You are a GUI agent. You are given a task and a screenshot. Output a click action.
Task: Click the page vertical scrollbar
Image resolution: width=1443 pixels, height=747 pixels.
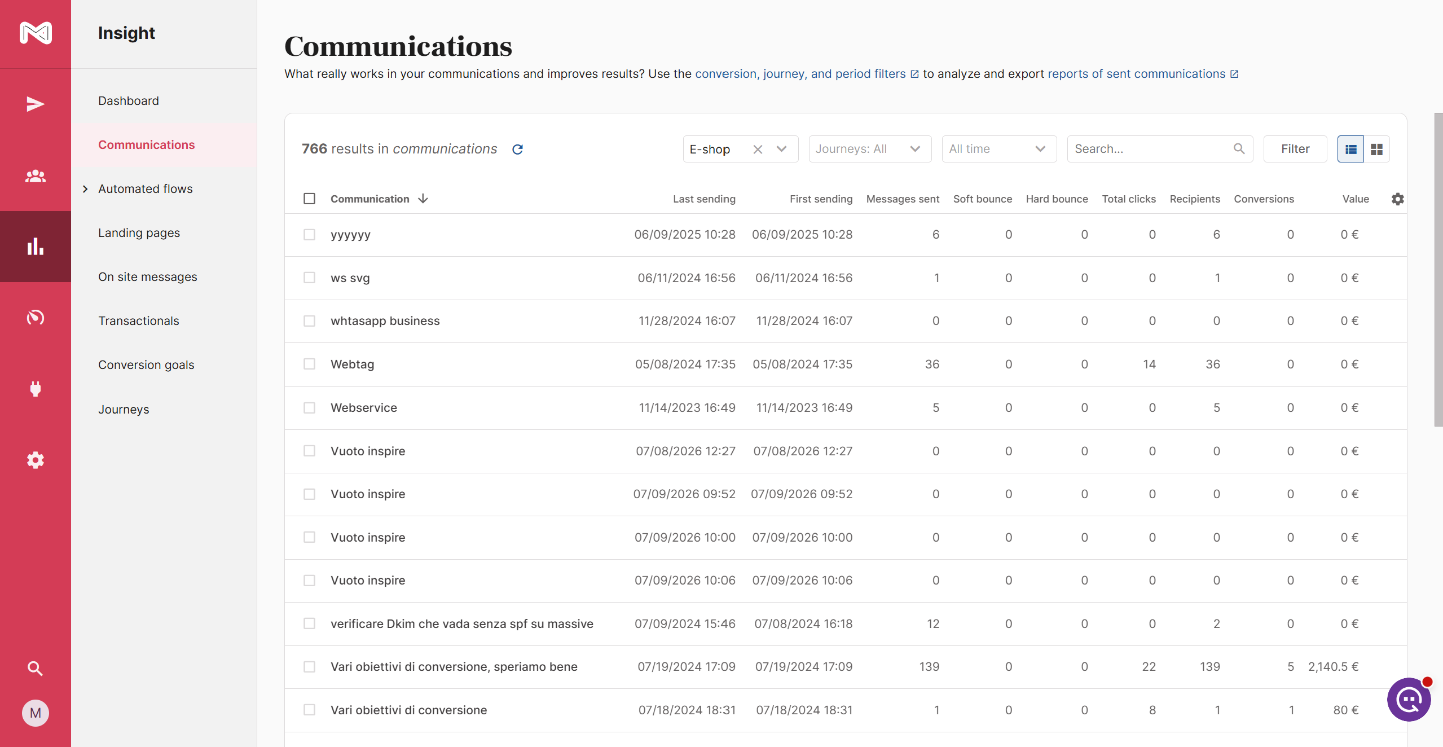click(1438, 270)
